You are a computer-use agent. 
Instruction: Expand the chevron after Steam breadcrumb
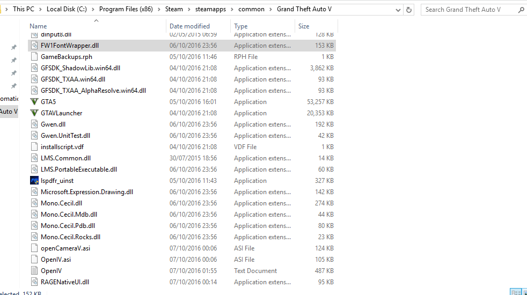tap(189, 10)
